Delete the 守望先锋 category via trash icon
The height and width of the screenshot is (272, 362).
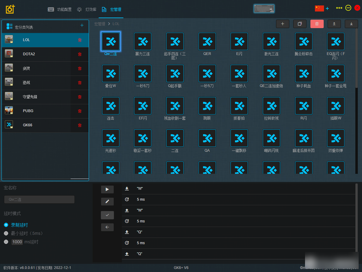pyautogui.click(x=80, y=97)
